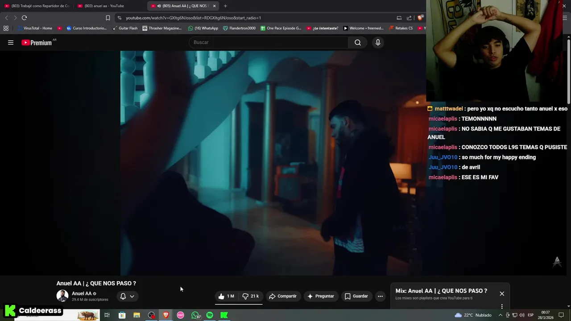Open the Thrasher Magazine bookmark
The image size is (571, 321).
(162, 28)
